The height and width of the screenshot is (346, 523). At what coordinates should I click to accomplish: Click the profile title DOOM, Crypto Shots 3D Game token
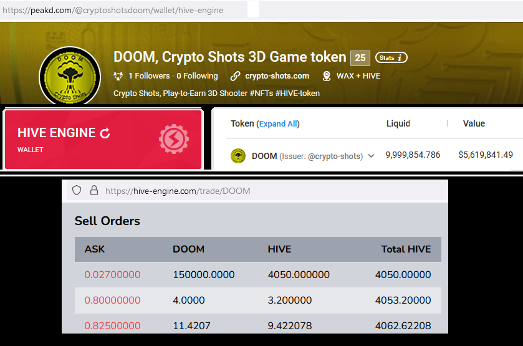[x=230, y=57]
